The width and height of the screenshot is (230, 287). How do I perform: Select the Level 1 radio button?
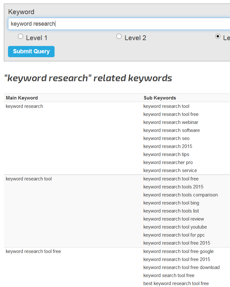click(x=21, y=36)
